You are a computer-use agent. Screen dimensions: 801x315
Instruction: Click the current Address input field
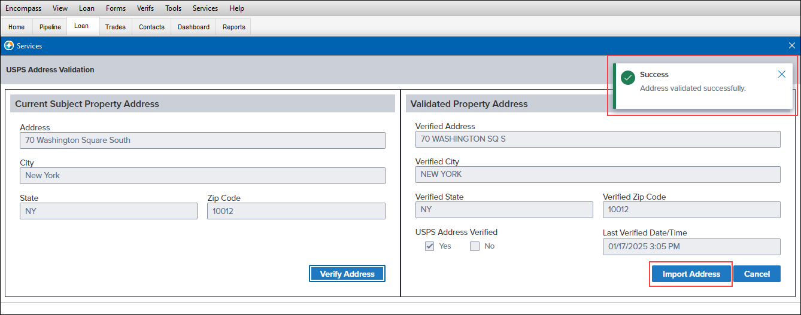[x=202, y=140]
